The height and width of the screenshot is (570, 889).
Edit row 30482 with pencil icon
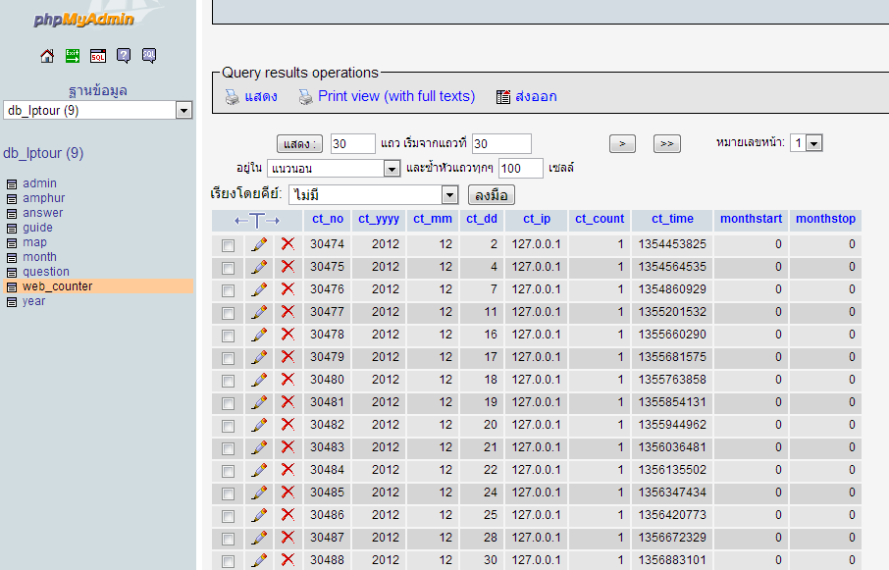coord(259,425)
